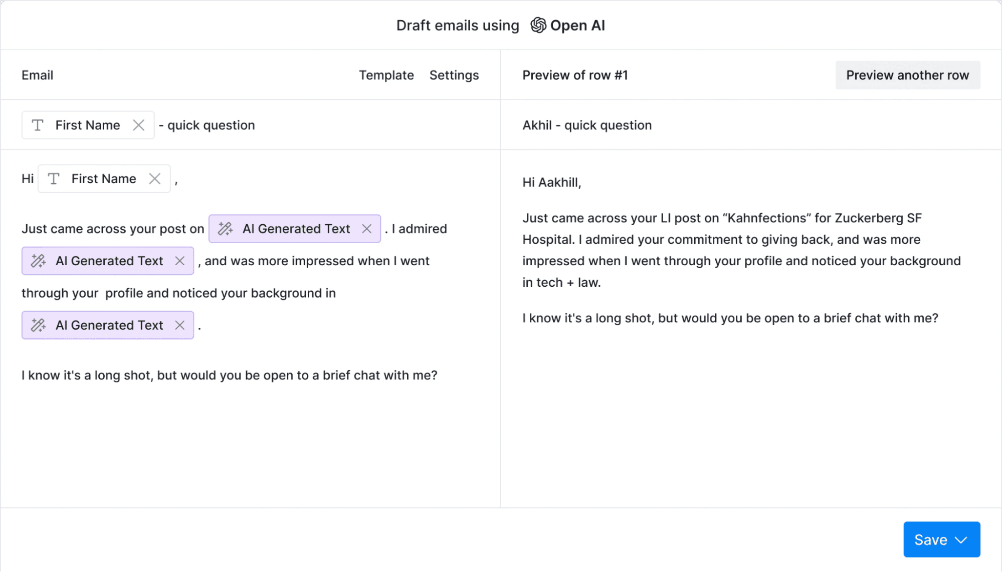This screenshot has width=1002, height=572.
Task: Click into subject text '- quick question'
Action: tap(211, 125)
